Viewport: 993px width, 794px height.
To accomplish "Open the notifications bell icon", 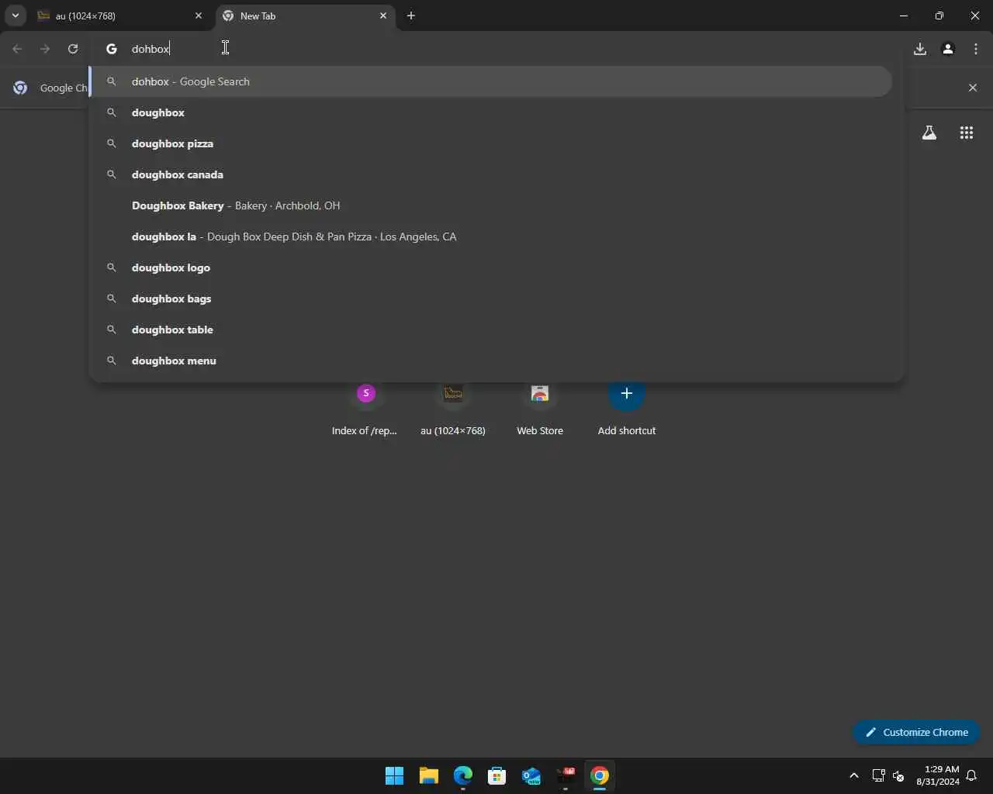I will [971, 775].
